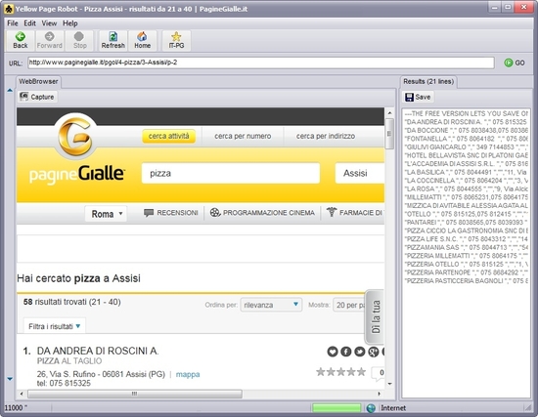Image resolution: width=538 pixels, height=417 pixels.
Task: Save results with floppy disk icon
Action: tap(418, 97)
